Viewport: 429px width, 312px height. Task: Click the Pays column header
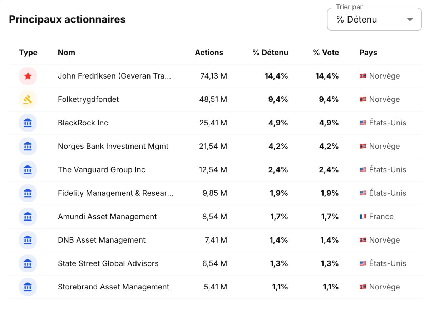[368, 53]
